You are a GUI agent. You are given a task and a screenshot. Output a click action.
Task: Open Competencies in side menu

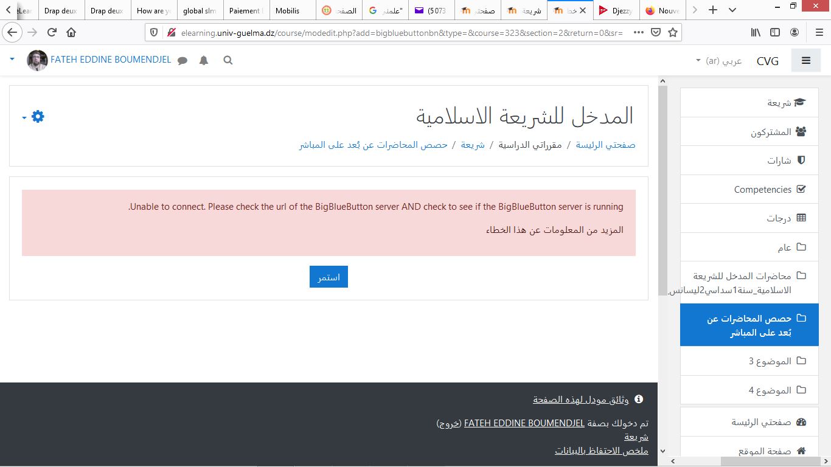(x=749, y=189)
